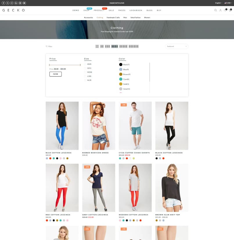Switch to two-column grid layout
Screen dimensions: 234x240
click(102, 46)
